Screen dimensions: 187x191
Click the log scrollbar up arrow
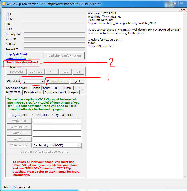click(x=185, y=14)
